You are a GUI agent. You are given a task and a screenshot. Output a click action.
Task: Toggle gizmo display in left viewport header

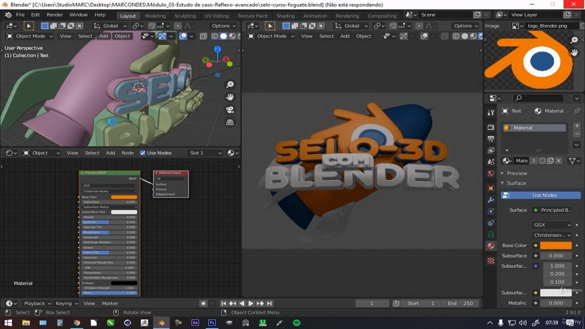(162, 36)
